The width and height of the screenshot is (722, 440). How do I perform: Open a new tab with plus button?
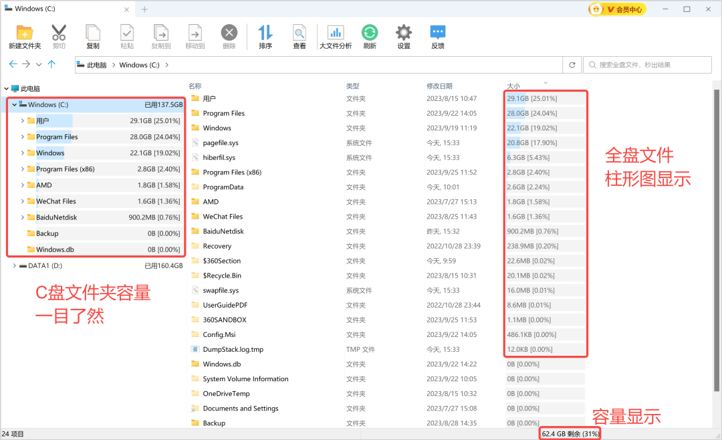(144, 9)
